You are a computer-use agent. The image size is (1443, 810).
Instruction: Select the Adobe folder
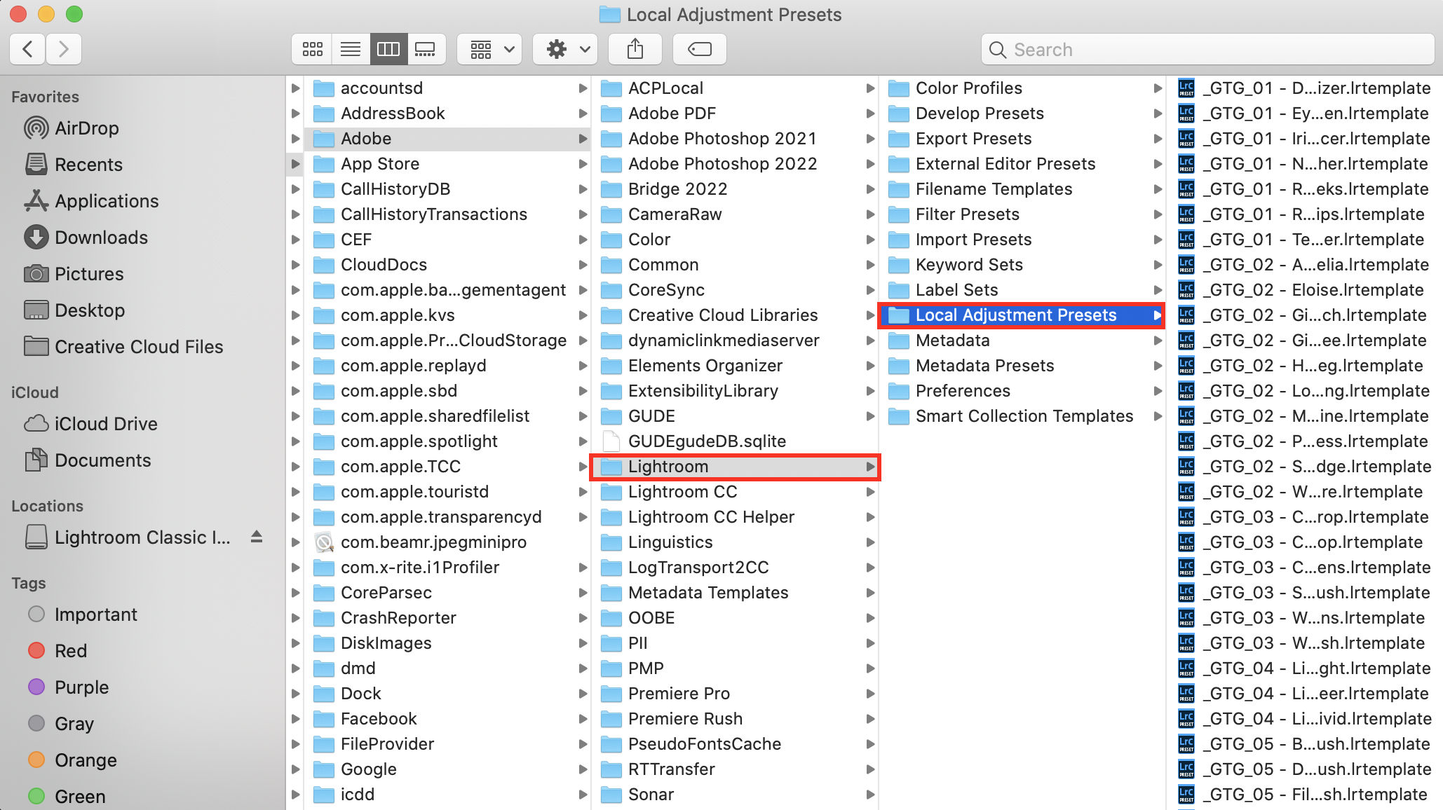coord(447,139)
